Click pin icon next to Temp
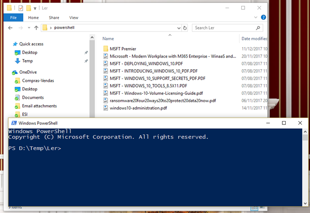The width and height of the screenshot is (310, 213). [x=86, y=61]
